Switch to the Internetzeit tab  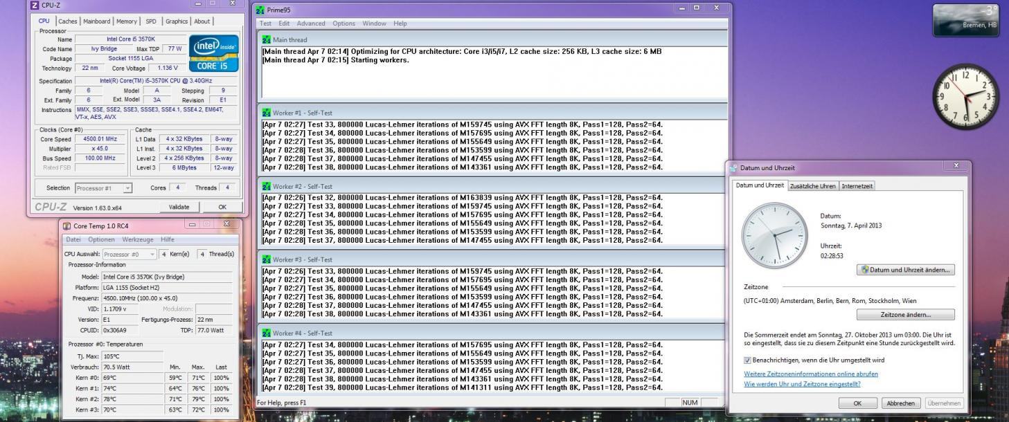click(x=857, y=186)
